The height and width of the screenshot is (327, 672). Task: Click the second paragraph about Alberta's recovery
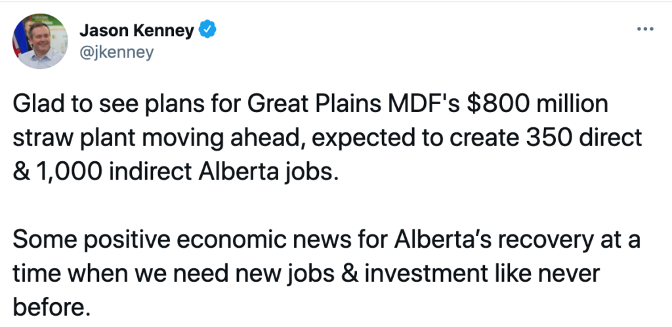click(x=327, y=273)
